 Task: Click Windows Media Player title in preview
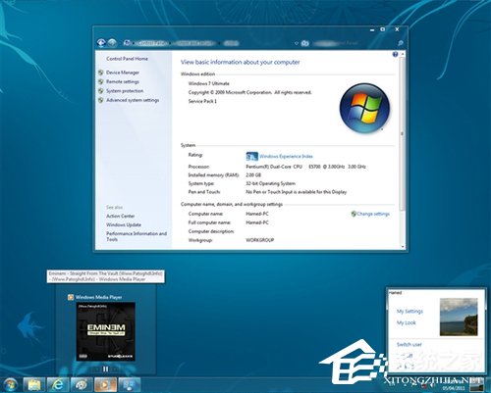[98, 297]
